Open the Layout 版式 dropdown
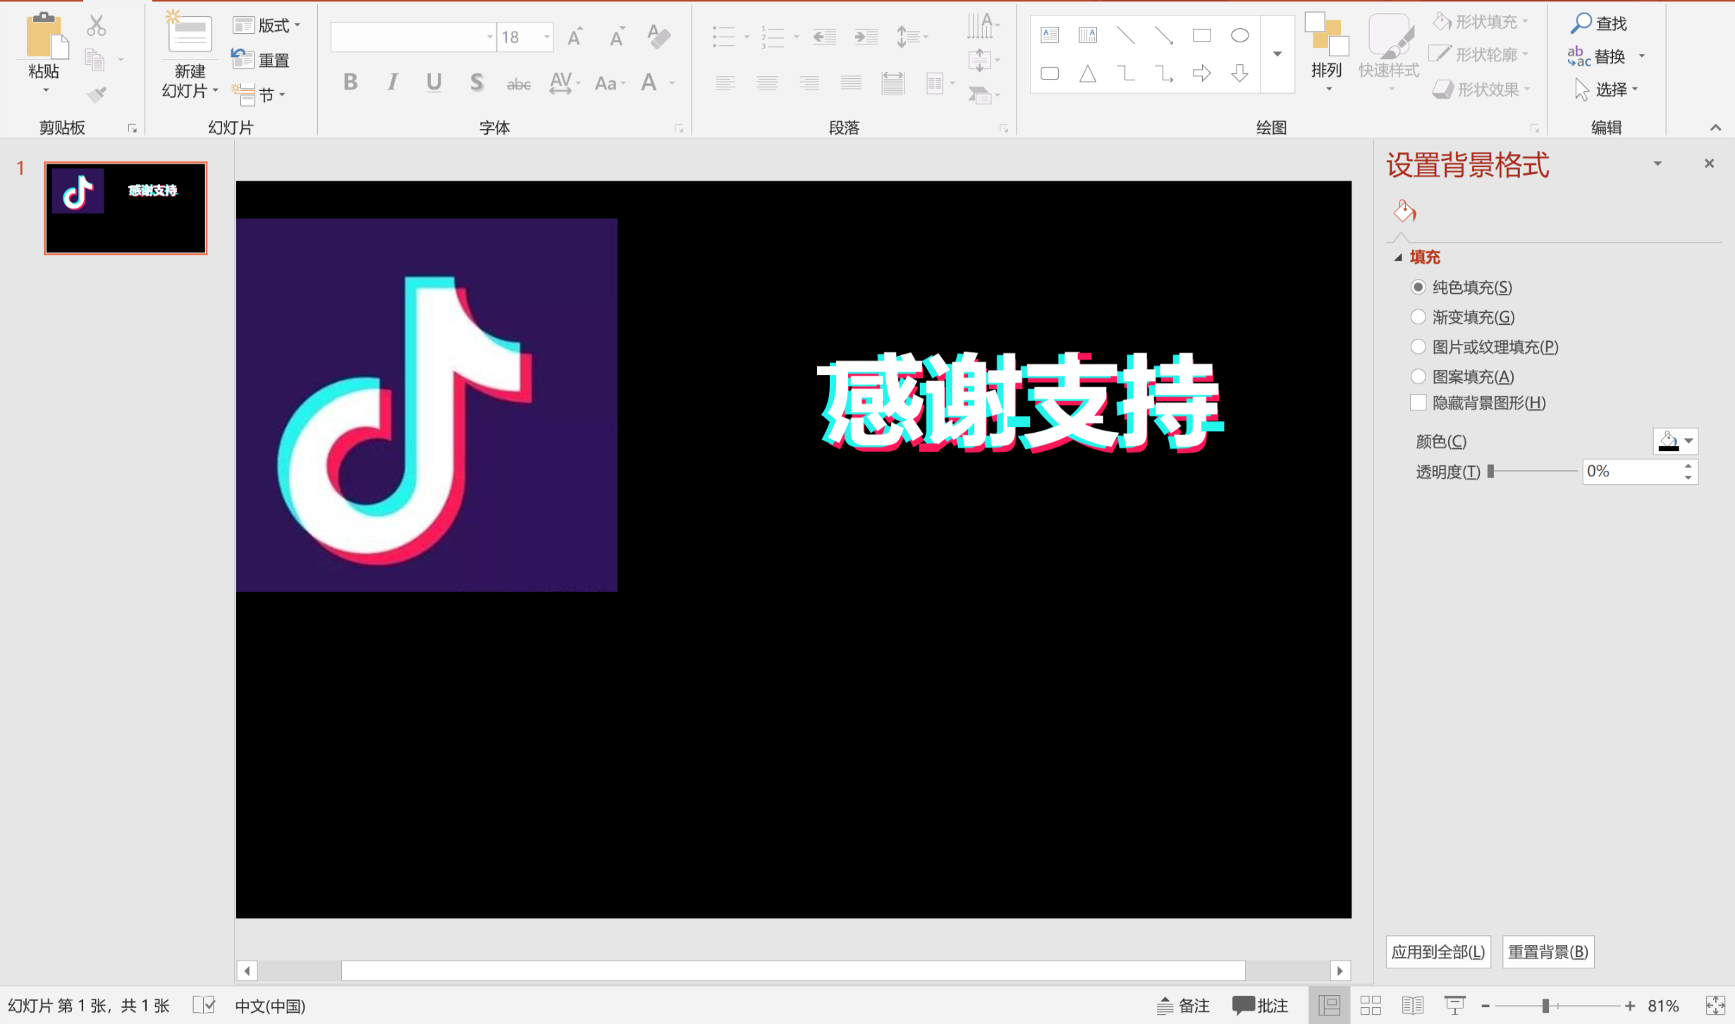1735x1024 pixels. pyautogui.click(x=267, y=25)
